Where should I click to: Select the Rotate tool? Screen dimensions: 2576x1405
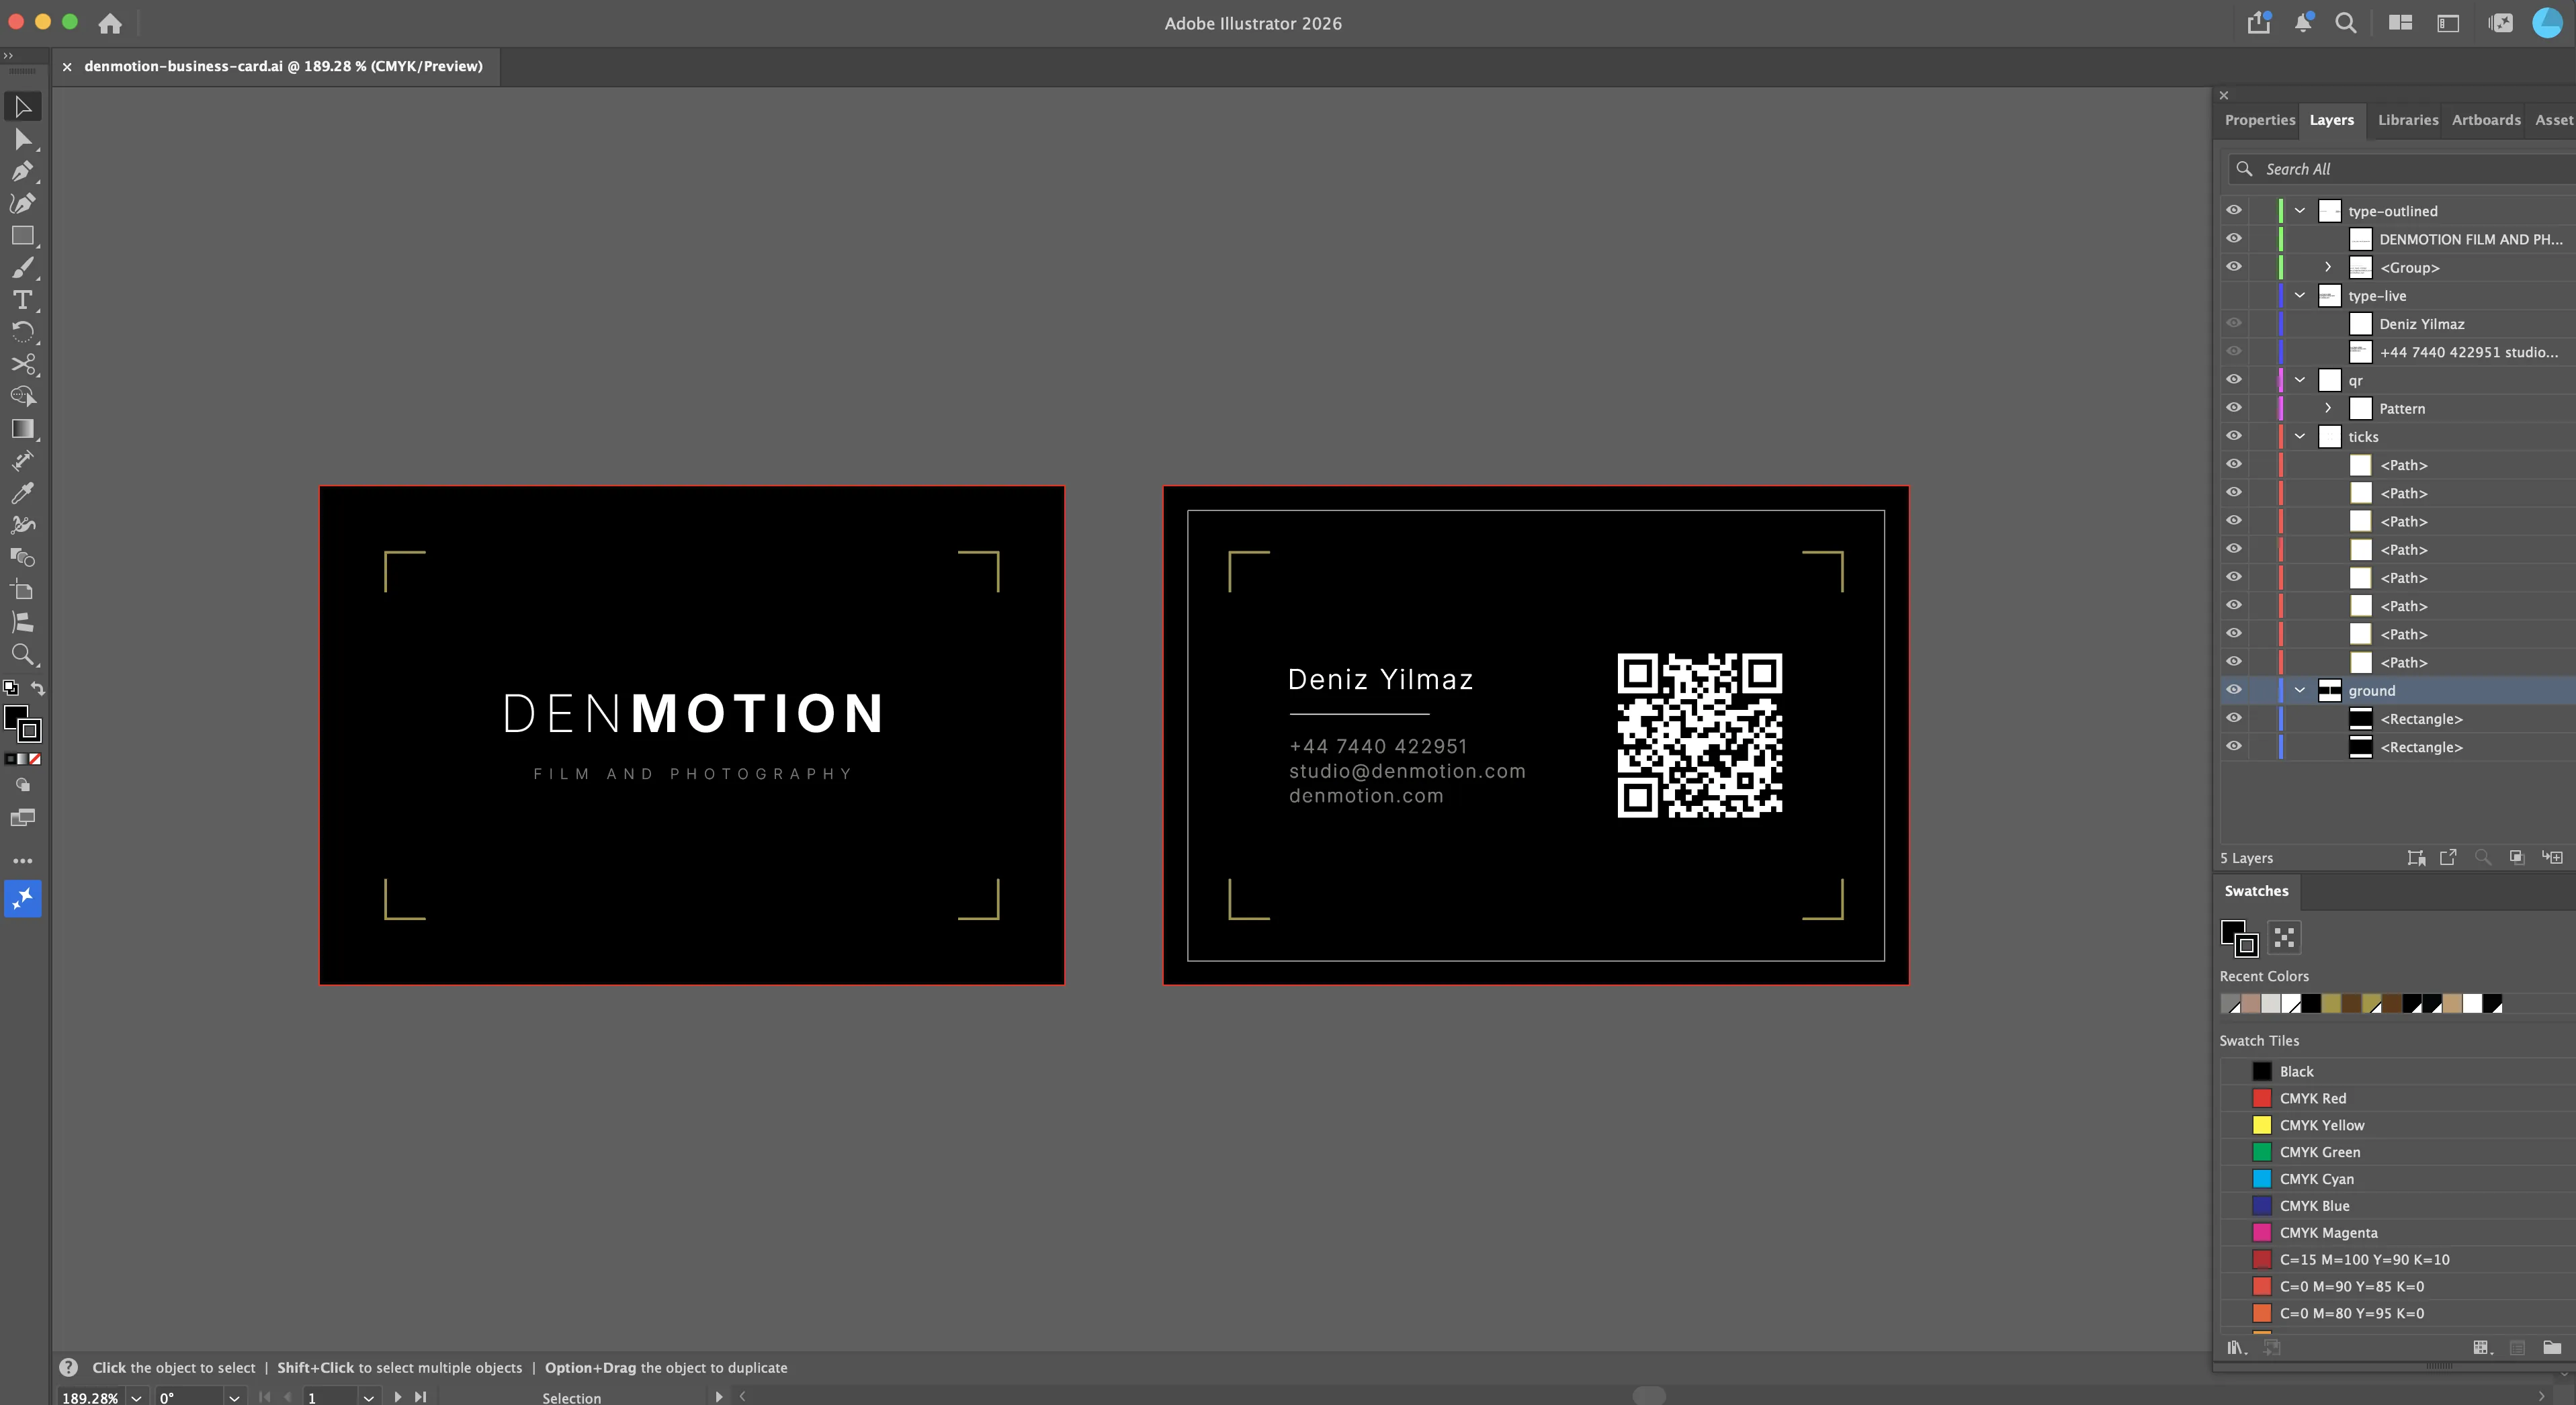[x=22, y=332]
